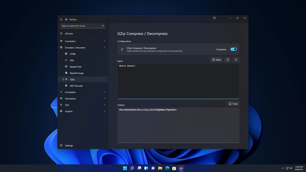306x172 pixels.
Task: Load a file into Input via file icon
Action: pyautogui.click(x=228, y=60)
